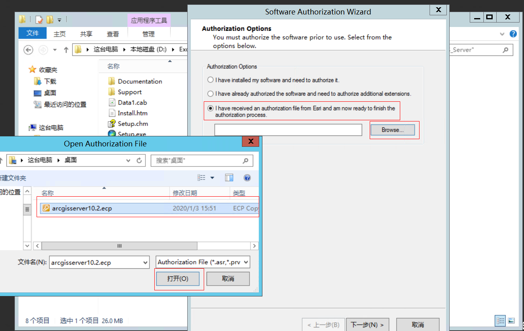Click the Explorer back navigation arrow
This screenshot has height=331, width=524.
(x=28, y=49)
